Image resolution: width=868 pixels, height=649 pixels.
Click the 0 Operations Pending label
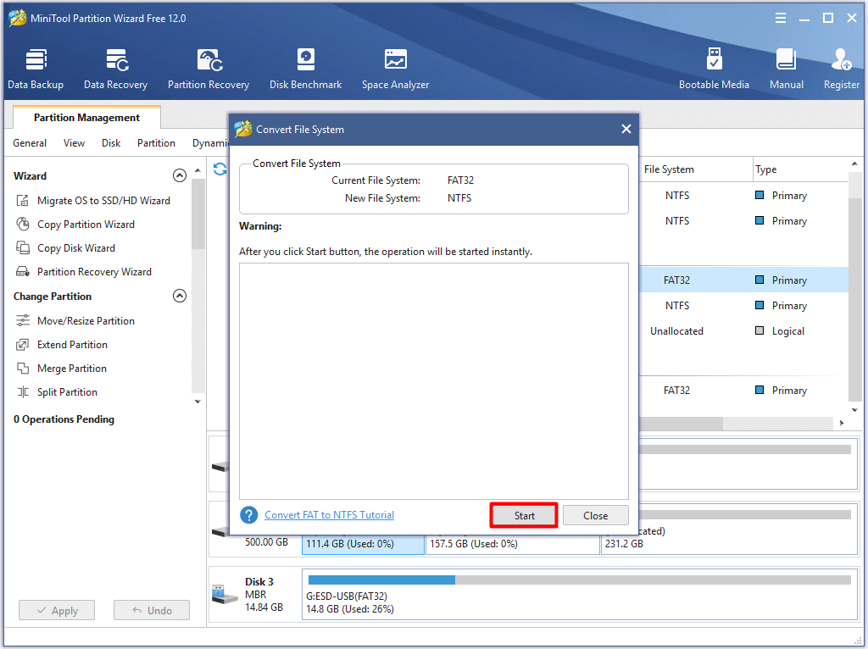[x=64, y=419]
